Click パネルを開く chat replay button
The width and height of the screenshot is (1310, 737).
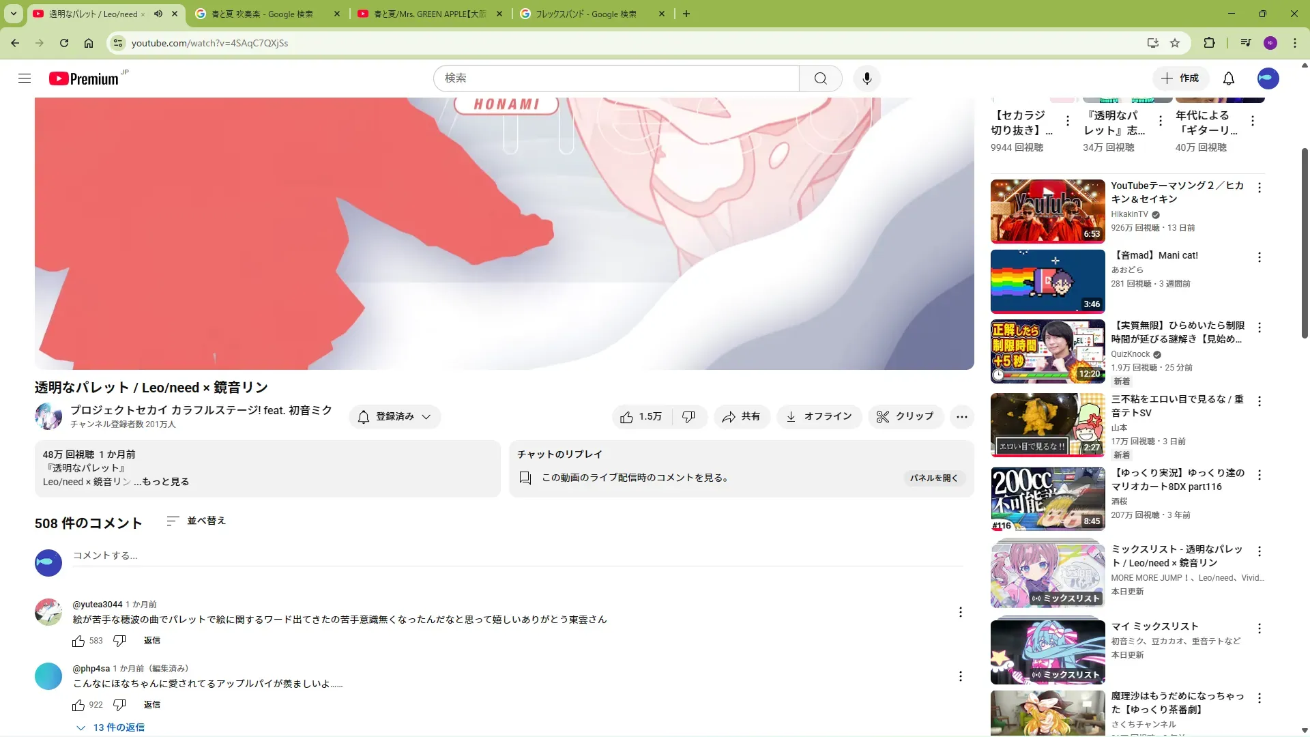point(933,478)
